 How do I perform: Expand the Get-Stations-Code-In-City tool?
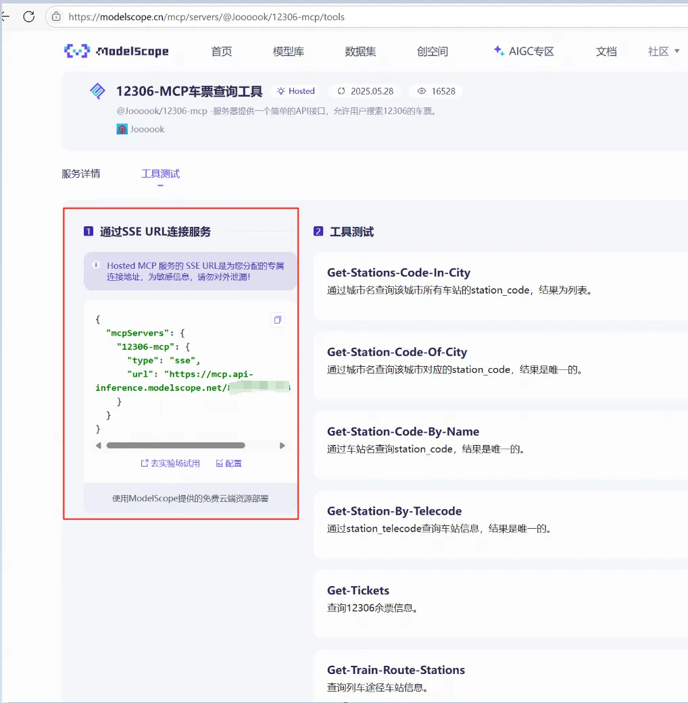tap(500, 286)
